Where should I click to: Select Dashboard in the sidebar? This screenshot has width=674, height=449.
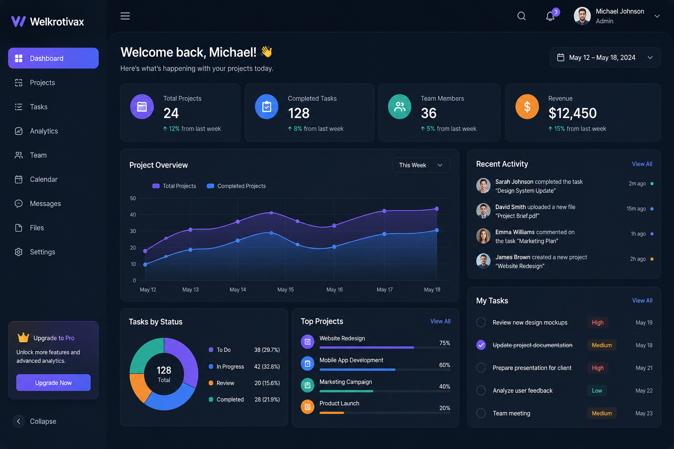(x=53, y=58)
